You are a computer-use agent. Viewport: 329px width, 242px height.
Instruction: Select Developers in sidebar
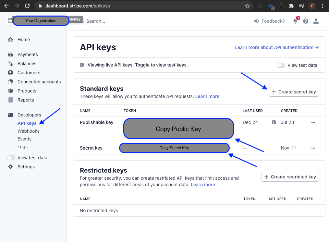[30, 115]
